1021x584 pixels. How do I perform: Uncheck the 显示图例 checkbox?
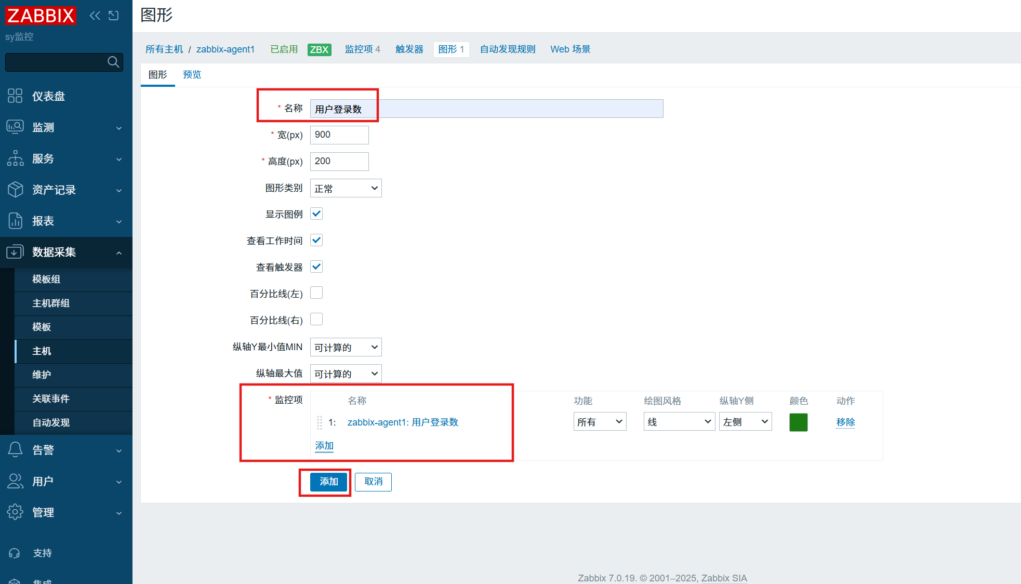tap(316, 214)
